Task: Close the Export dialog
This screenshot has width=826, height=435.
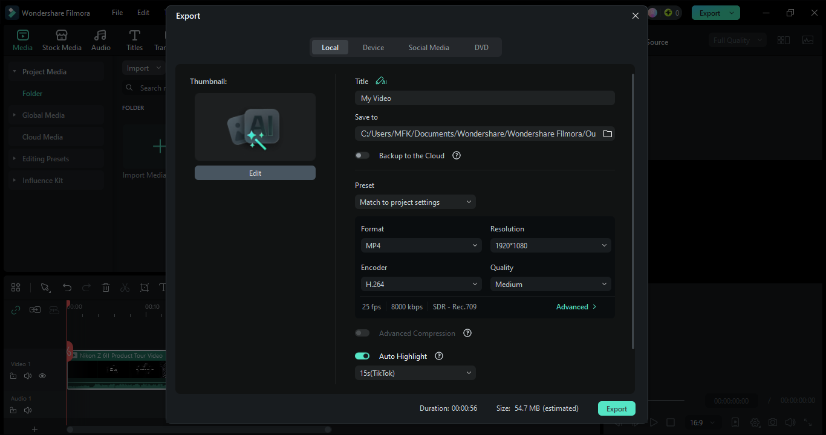Action: (635, 16)
